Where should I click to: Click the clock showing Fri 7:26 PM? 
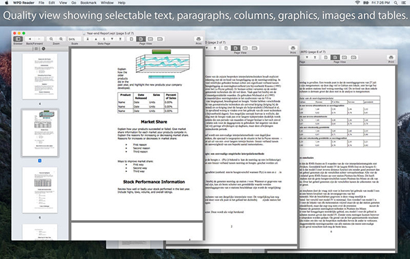pos(381,3)
